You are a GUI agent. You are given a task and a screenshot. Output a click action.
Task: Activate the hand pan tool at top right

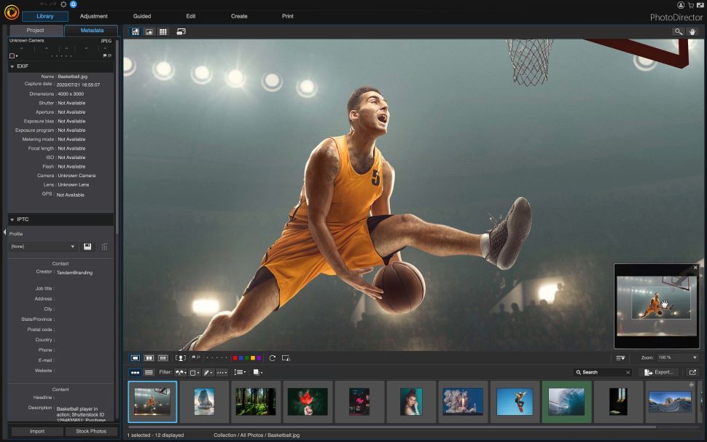[694, 31]
